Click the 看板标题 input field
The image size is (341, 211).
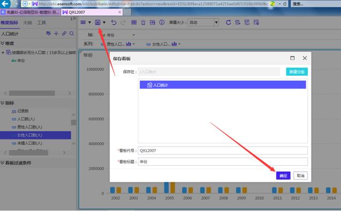(x=223, y=161)
